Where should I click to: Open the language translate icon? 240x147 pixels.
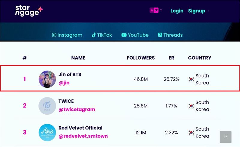click(x=154, y=10)
